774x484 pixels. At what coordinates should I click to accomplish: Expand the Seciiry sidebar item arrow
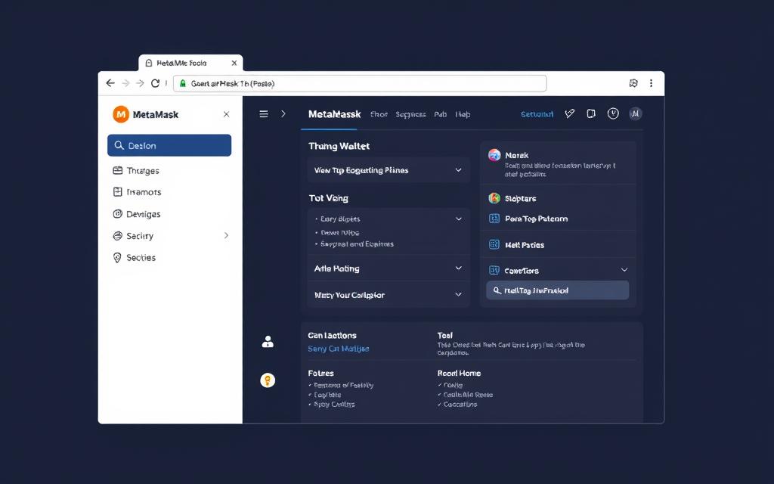point(226,236)
